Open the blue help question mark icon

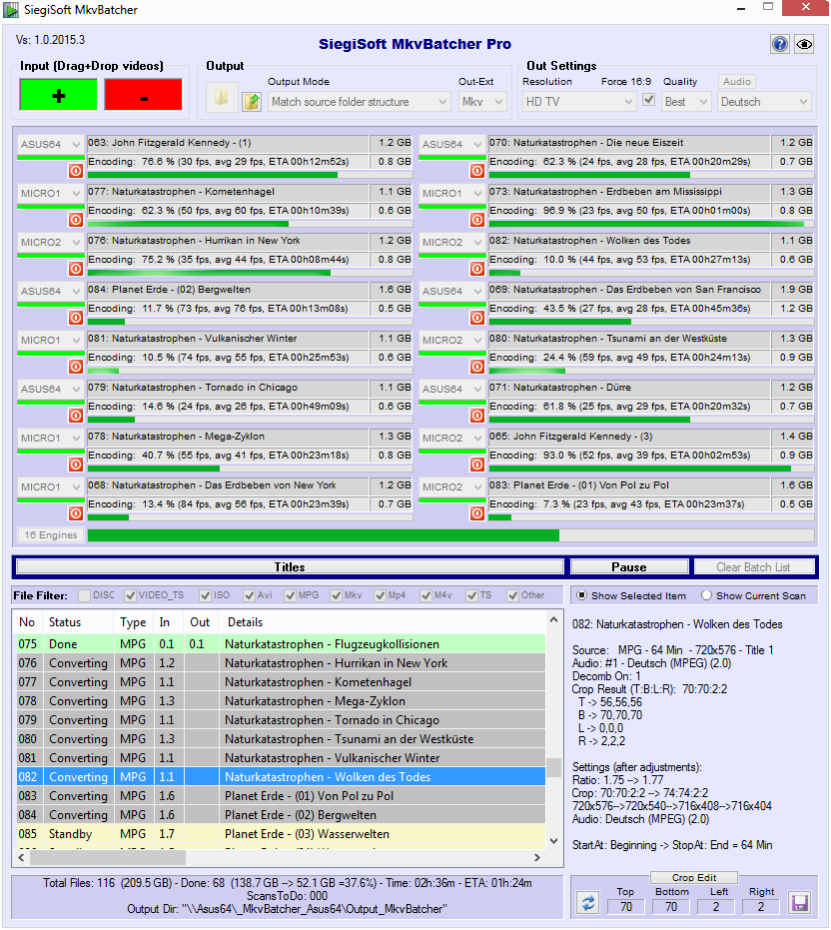(x=780, y=44)
